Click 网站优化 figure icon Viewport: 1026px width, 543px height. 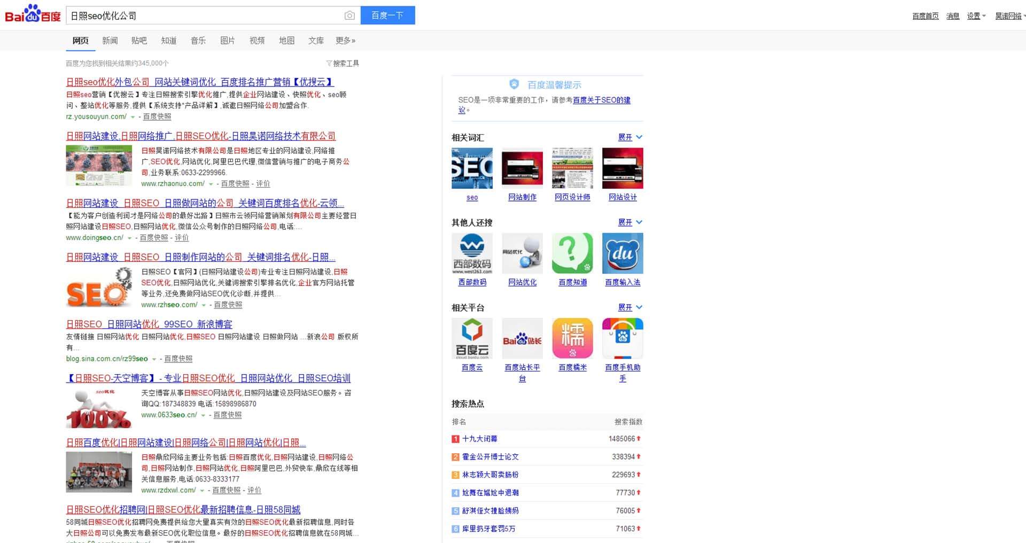522,253
